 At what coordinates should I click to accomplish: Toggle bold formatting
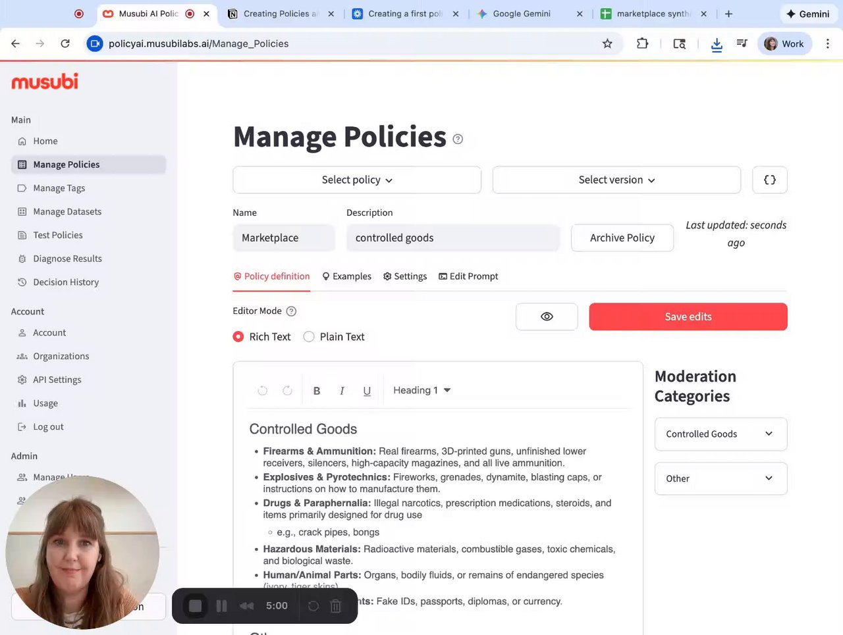(x=317, y=391)
